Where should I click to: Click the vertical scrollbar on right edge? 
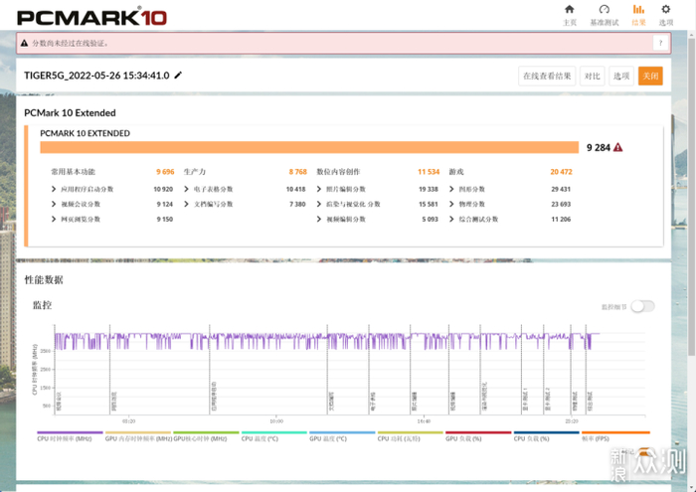point(692,195)
